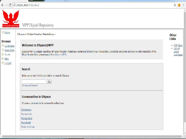Click the Communities in DSpace heading

tap(36, 97)
